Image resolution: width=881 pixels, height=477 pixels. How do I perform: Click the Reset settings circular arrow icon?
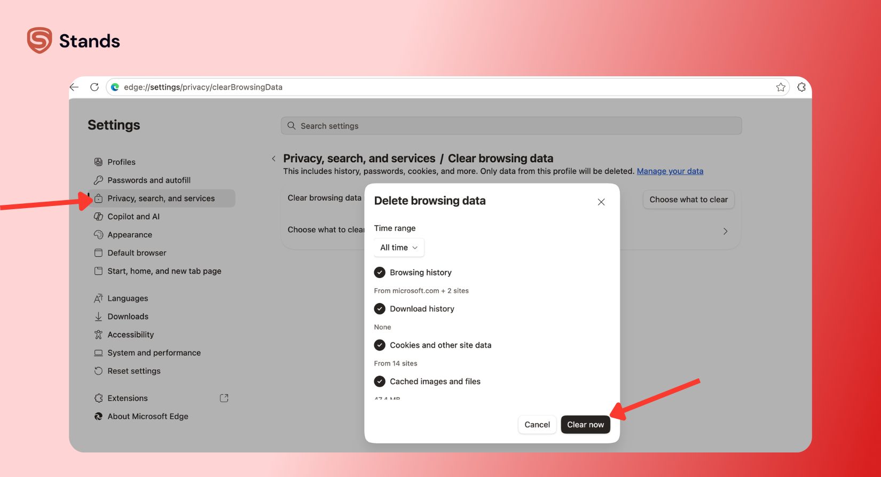click(98, 371)
